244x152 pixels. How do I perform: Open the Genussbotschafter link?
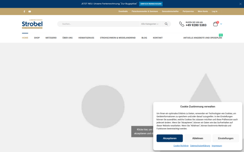tap(170, 11)
